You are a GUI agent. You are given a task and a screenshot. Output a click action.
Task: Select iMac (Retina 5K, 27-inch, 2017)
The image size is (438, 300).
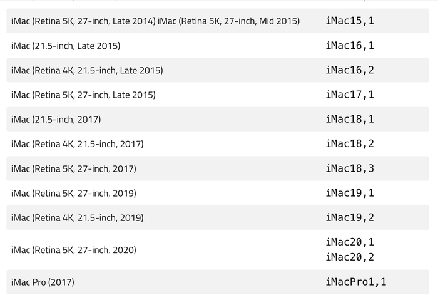pos(74,169)
